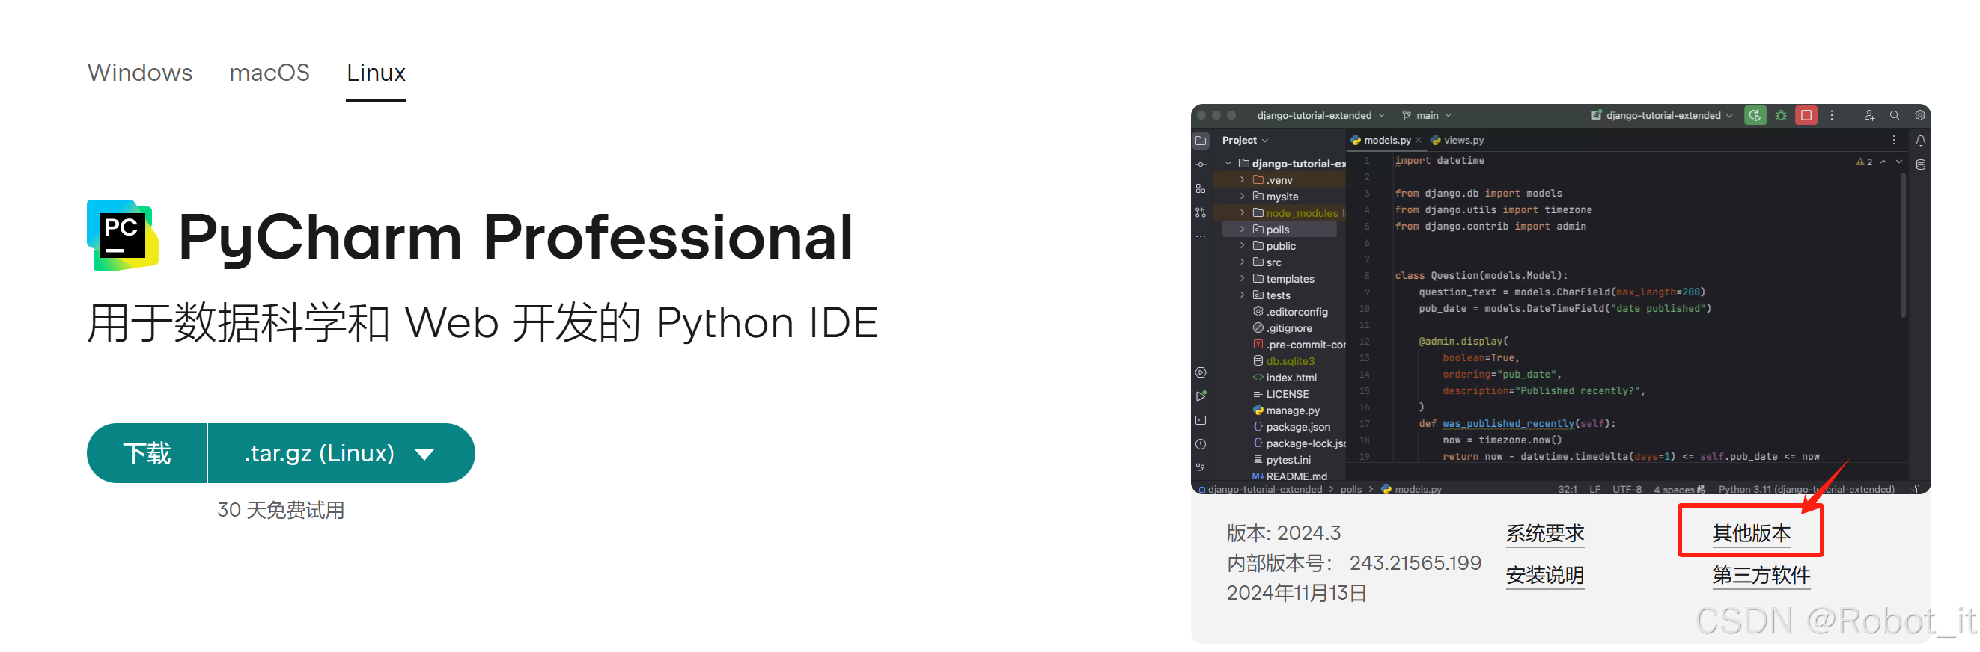
Task: Select .editorconfig in the project tree
Action: pos(1291,312)
